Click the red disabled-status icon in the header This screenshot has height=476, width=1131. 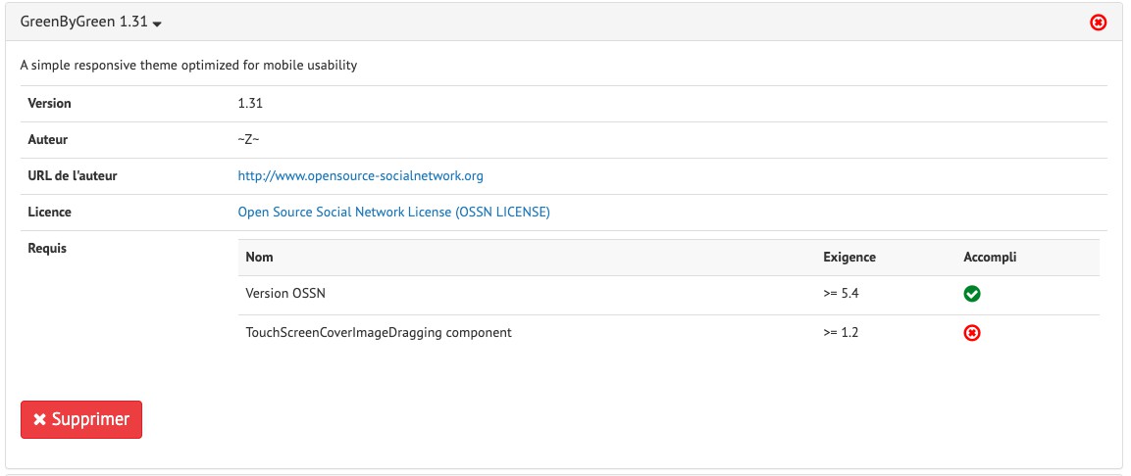click(1099, 22)
